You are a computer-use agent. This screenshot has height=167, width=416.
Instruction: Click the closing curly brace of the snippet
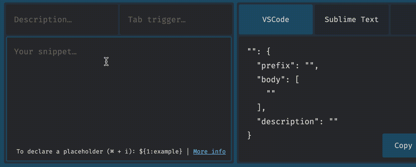(x=249, y=135)
